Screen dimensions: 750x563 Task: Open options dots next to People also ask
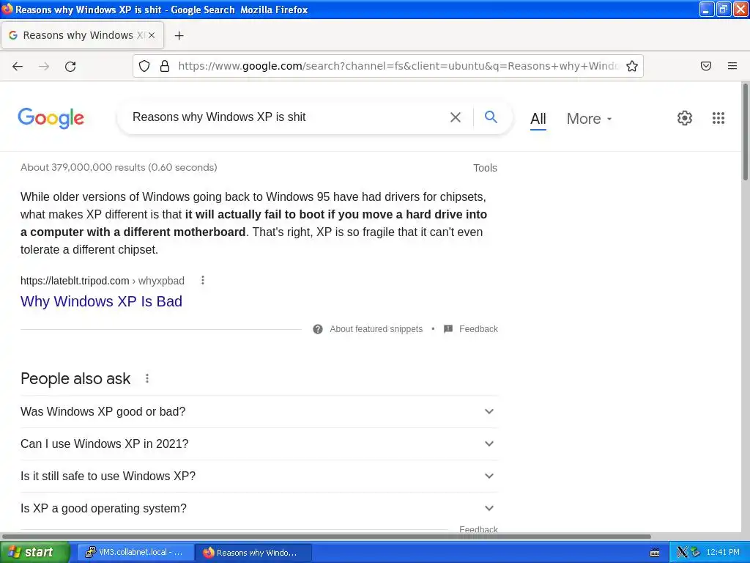[147, 378]
